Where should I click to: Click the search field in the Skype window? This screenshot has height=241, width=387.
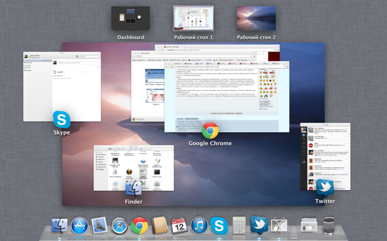(89, 56)
